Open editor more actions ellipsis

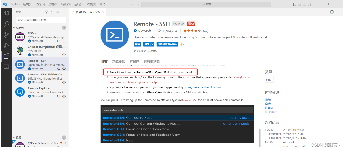click(x=338, y=12)
